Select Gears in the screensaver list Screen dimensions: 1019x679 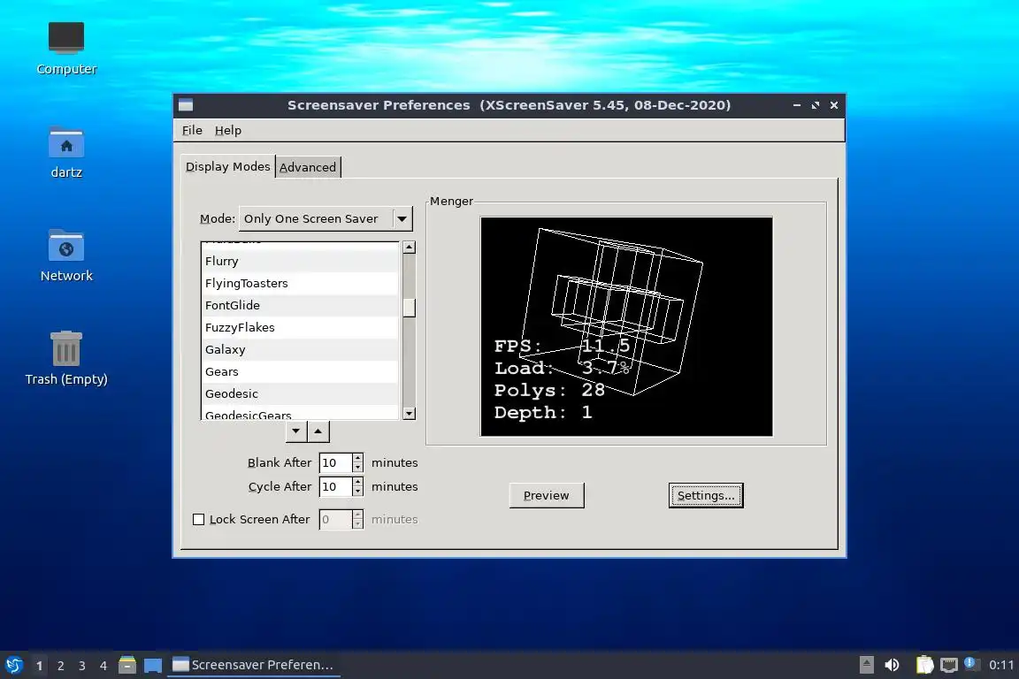click(300, 371)
